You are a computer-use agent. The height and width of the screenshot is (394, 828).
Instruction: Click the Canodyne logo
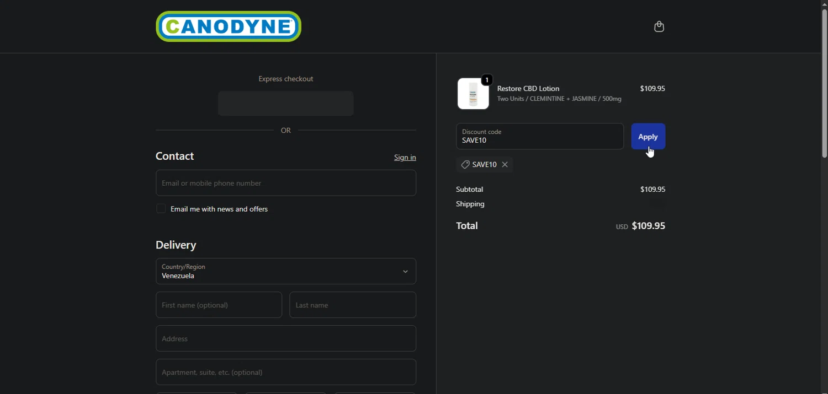pos(229,26)
